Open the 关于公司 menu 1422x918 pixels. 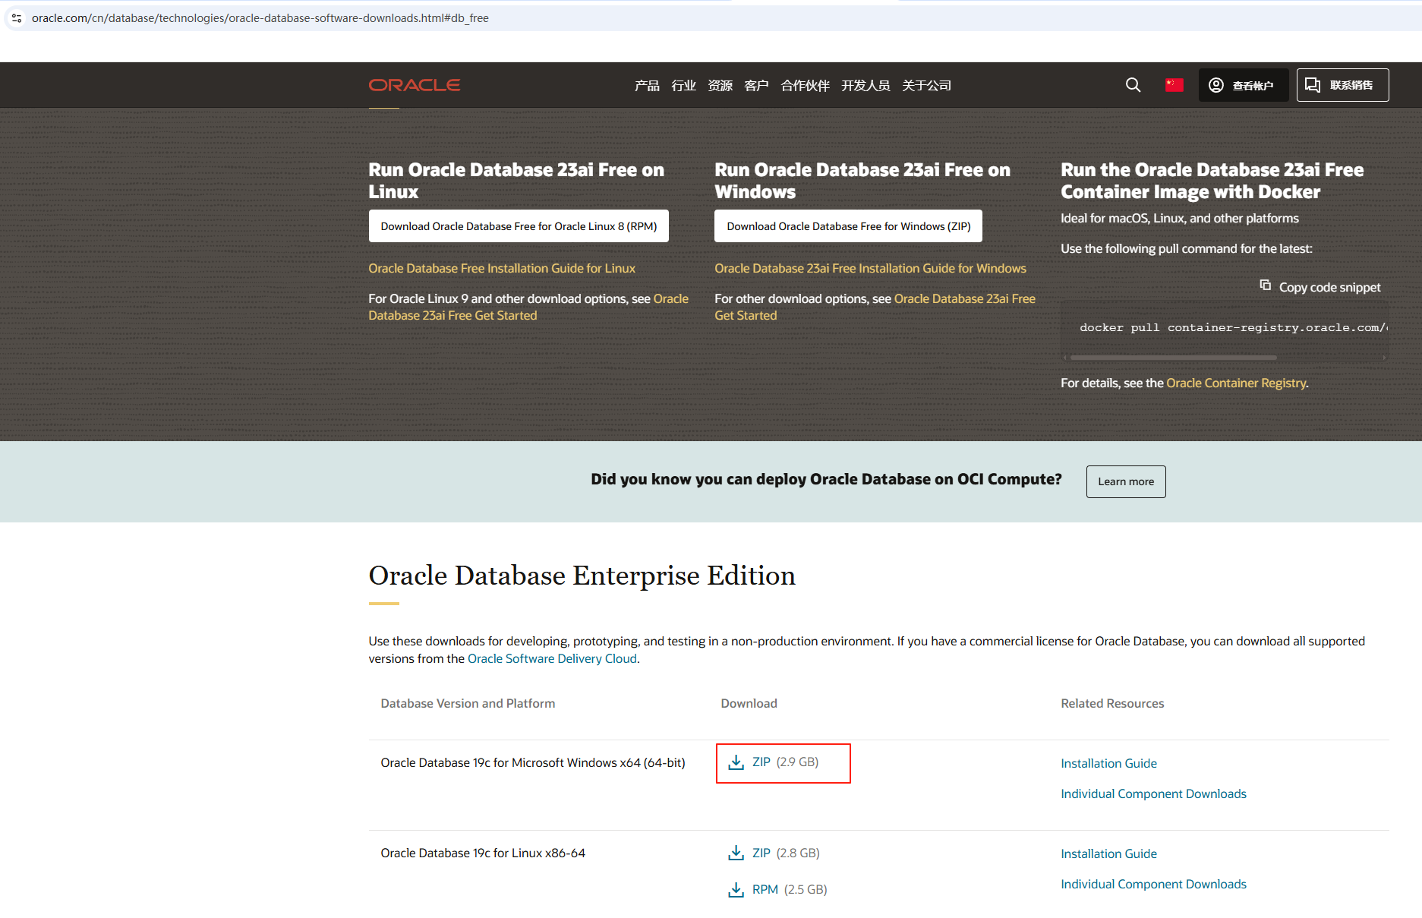tap(926, 85)
